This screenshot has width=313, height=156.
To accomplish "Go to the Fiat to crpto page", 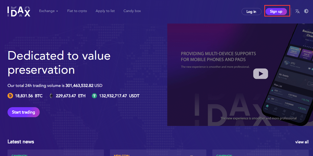I will click(77, 11).
